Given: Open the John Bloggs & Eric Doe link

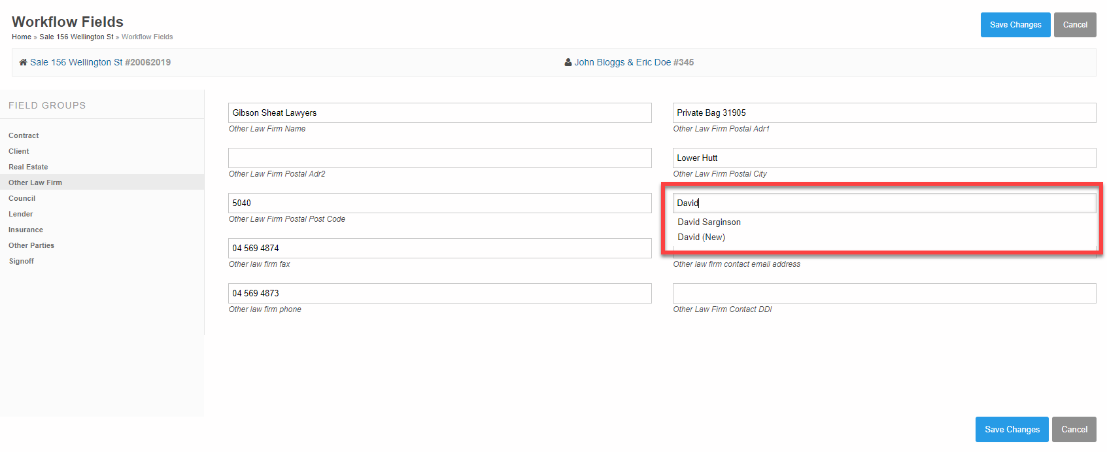Looking at the screenshot, I should tap(622, 62).
